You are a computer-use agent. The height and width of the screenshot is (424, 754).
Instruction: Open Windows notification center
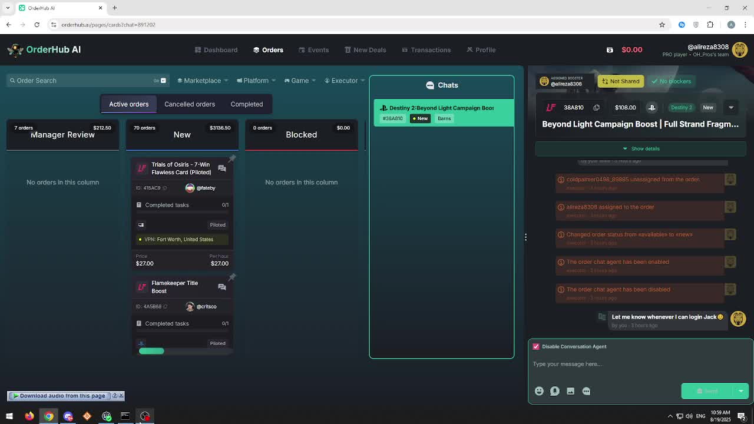(742, 416)
